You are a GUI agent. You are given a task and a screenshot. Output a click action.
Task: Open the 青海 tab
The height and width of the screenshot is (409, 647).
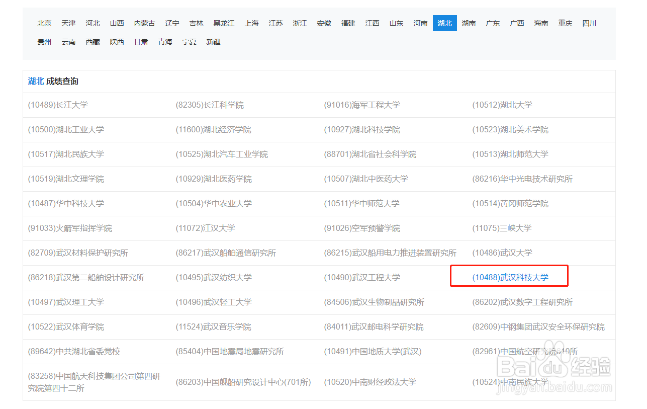tap(165, 42)
